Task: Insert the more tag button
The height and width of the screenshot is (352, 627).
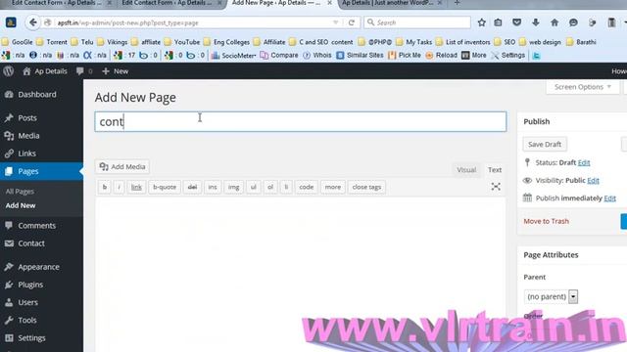Action: tap(333, 187)
